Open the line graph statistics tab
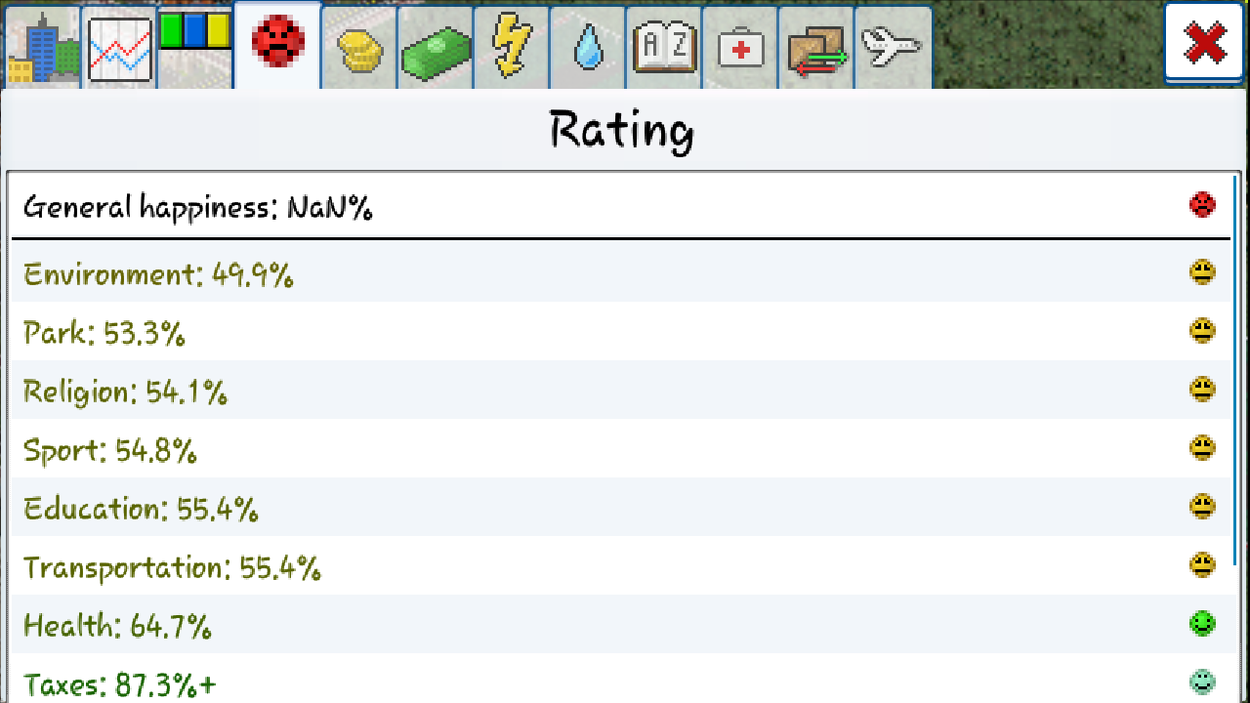1250x703 pixels. pyautogui.click(x=119, y=49)
